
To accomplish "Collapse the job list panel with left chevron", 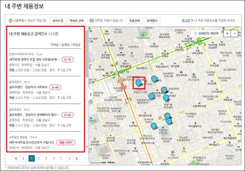I will tap(91, 94).
